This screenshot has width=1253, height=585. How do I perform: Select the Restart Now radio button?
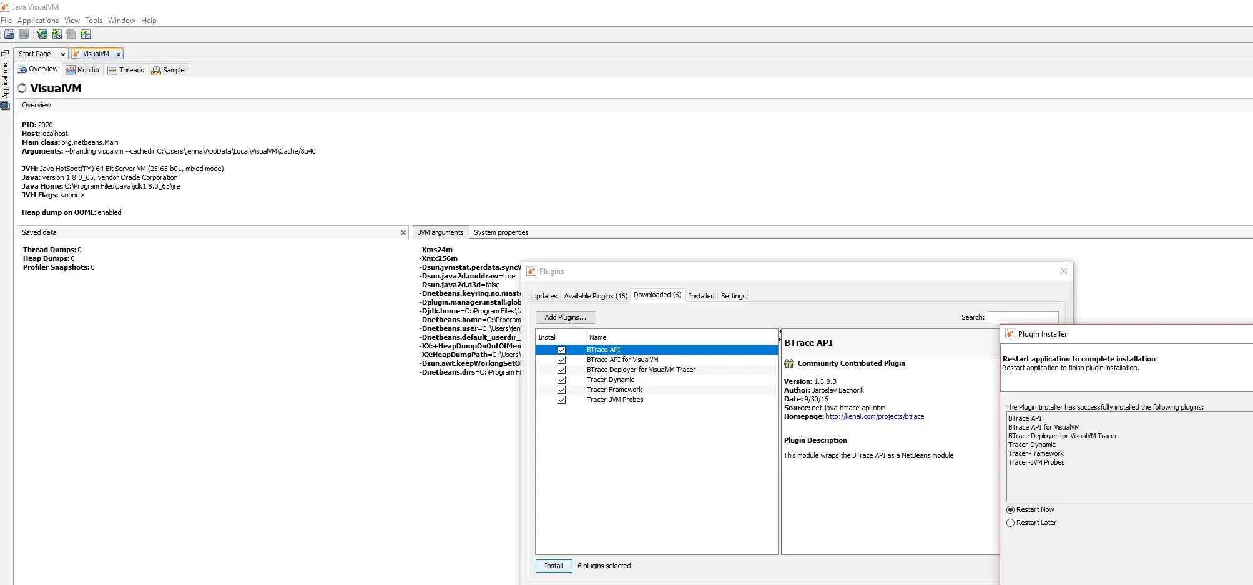point(1010,509)
